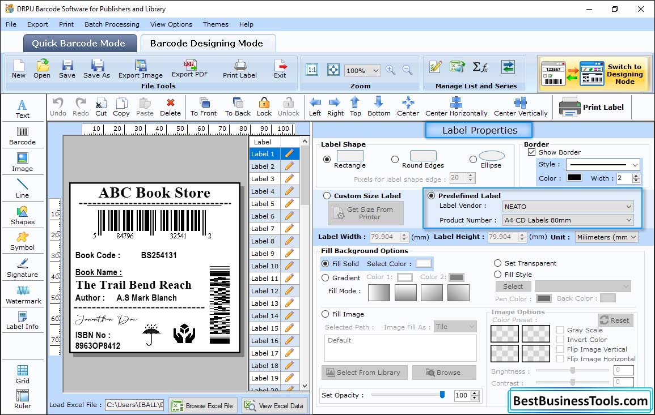This screenshot has width=655, height=415.
Task: Send object To Back
Action: point(238,107)
